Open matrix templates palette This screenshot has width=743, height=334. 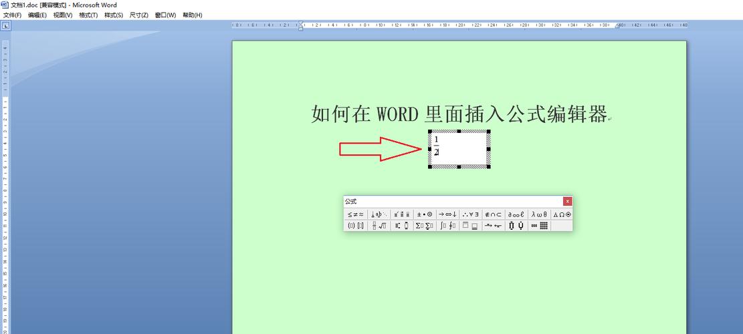pos(539,226)
